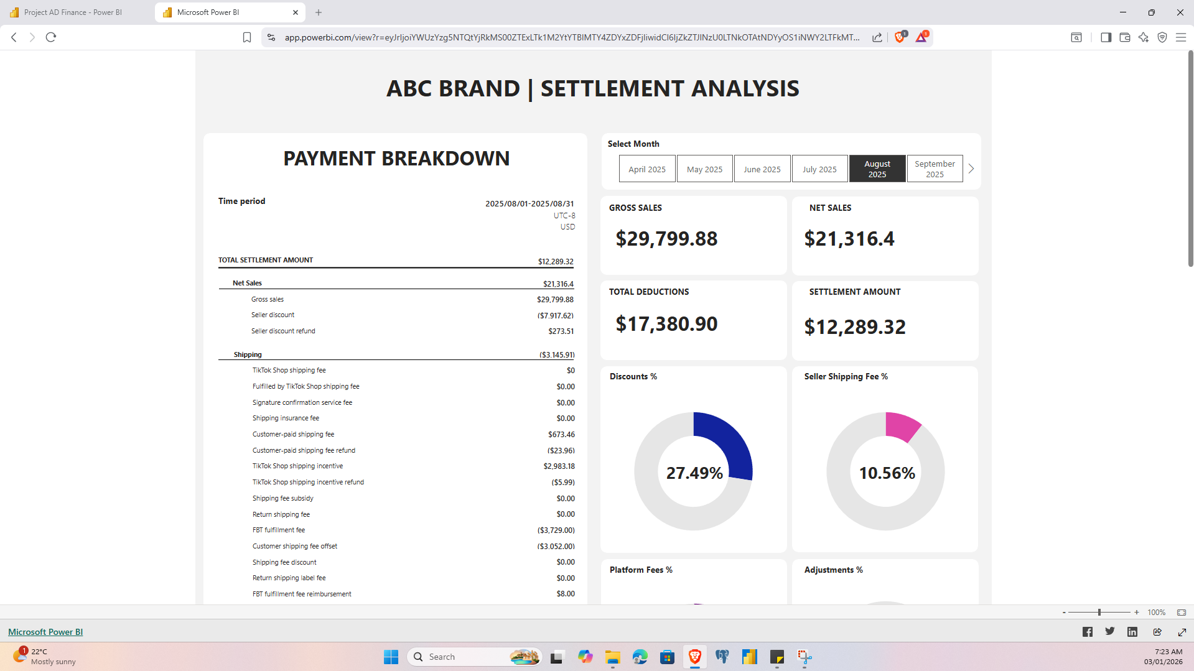Open the Microsoft Power BI link

[45, 632]
